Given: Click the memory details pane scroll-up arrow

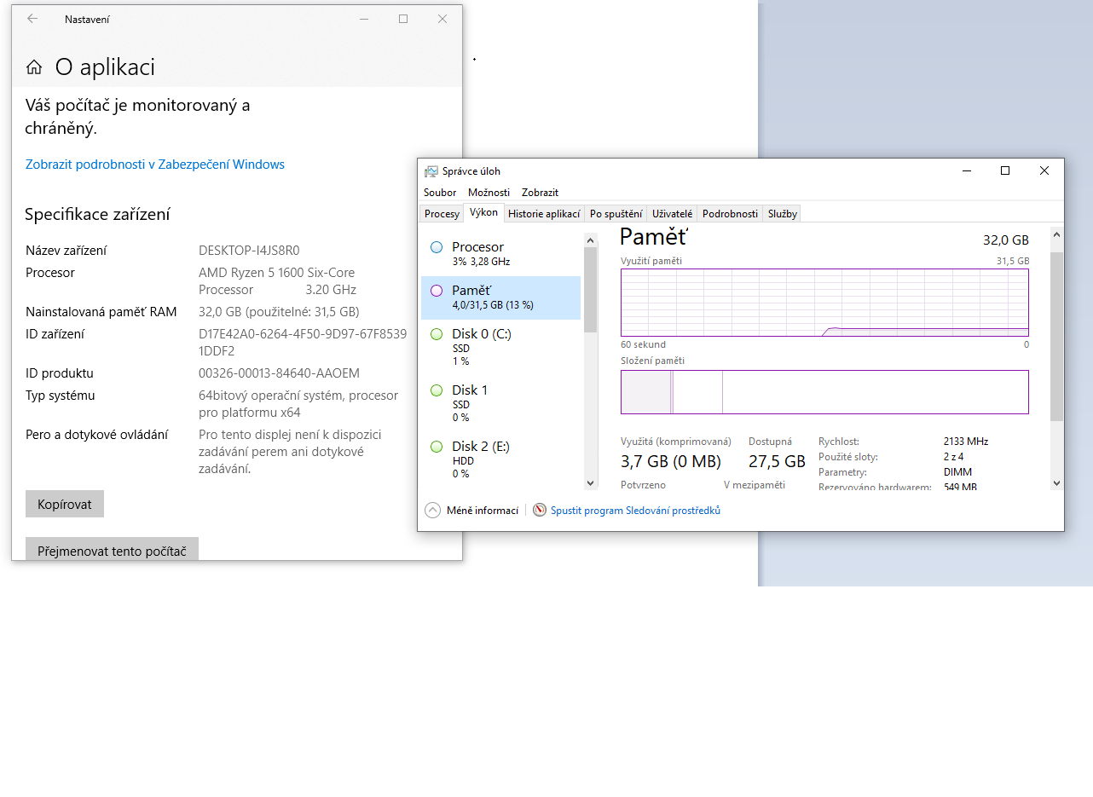Looking at the screenshot, I should 1057,234.
